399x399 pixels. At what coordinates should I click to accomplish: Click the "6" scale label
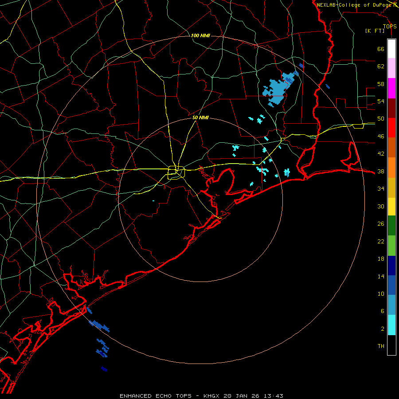click(383, 311)
